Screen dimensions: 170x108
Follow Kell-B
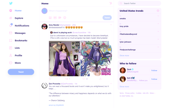(154, 79)
